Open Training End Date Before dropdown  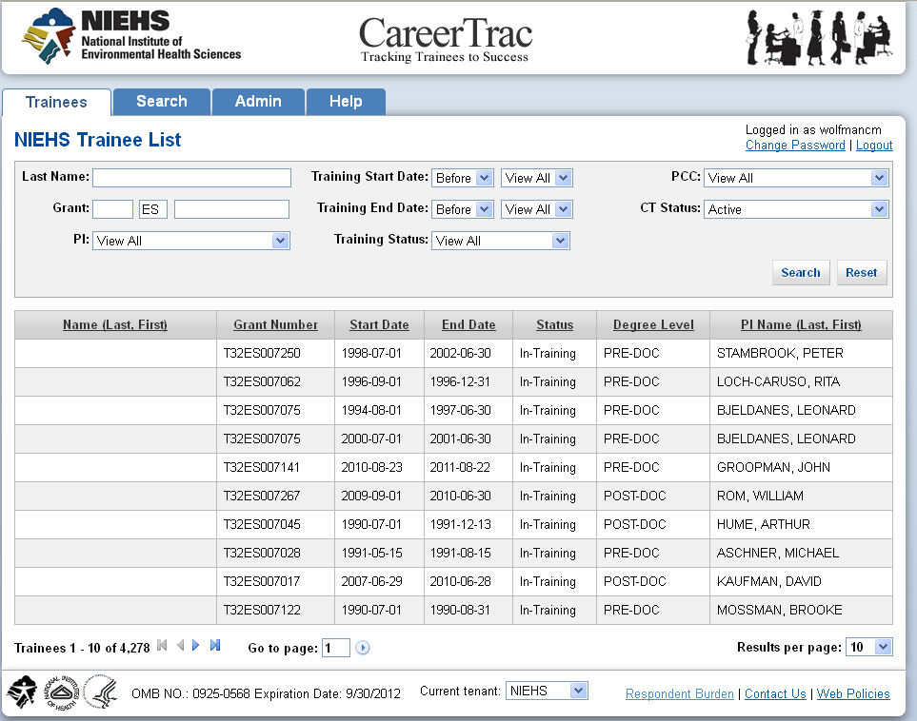coord(463,209)
